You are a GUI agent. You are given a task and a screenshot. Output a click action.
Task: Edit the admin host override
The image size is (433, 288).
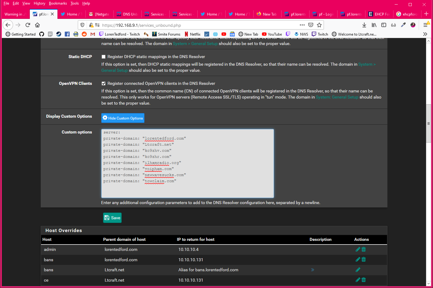(x=358, y=249)
